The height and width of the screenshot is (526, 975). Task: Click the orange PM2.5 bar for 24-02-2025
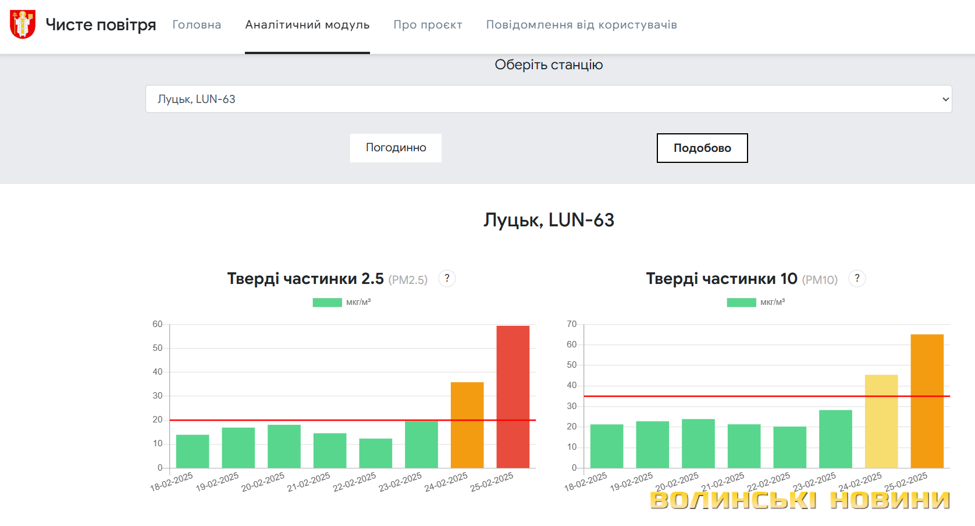(x=467, y=425)
